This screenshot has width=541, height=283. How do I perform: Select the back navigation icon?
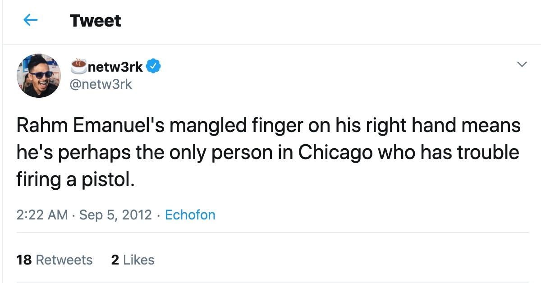(30, 20)
